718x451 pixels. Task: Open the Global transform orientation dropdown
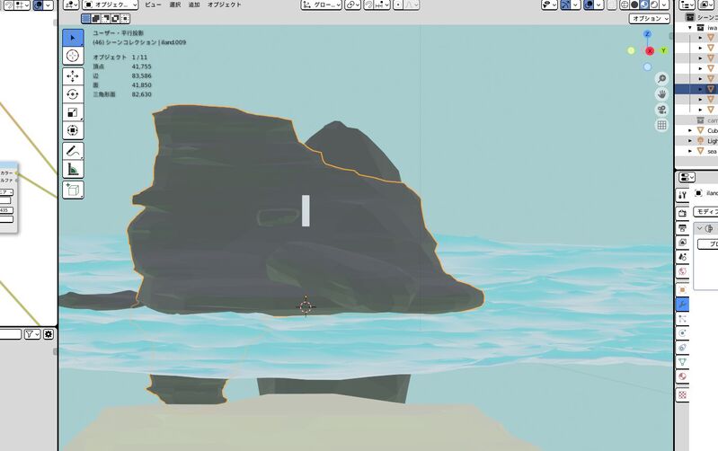321,4
